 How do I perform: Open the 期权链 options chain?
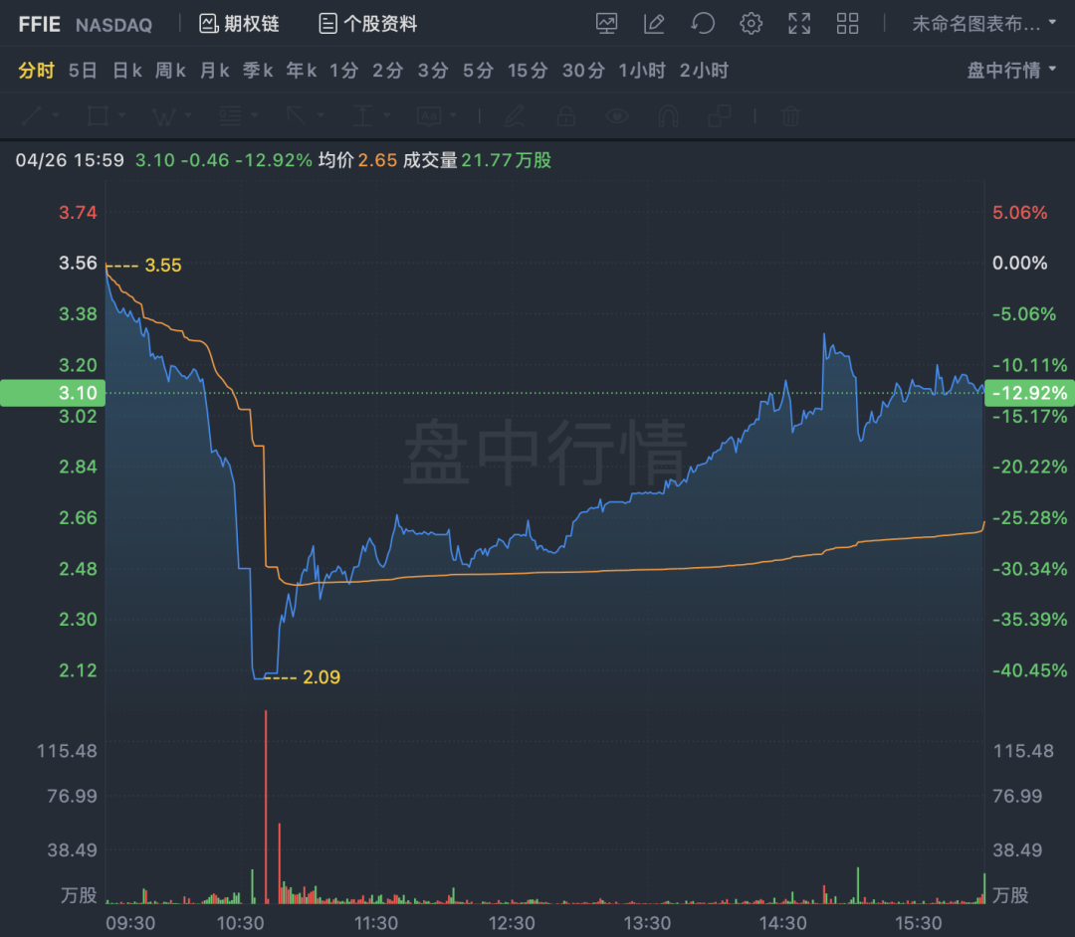pyautogui.click(x=239, y=23)
